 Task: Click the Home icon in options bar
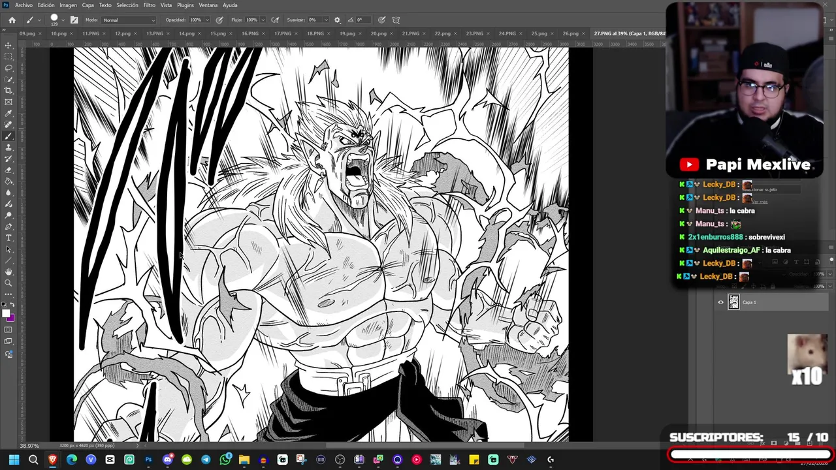click(12, 20)
